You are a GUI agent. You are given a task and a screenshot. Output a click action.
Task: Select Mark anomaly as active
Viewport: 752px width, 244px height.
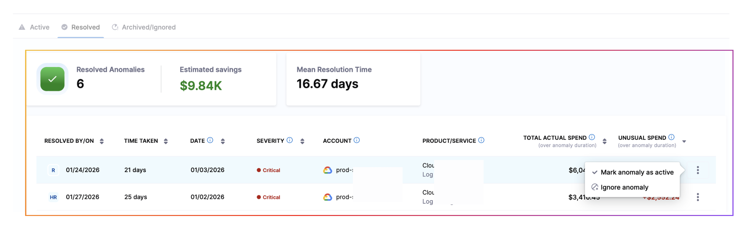coord(637,172)
